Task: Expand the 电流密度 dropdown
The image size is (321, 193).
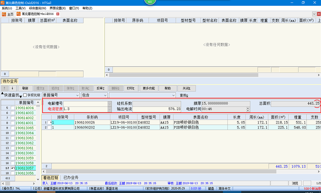Action: tap(109, 109)
